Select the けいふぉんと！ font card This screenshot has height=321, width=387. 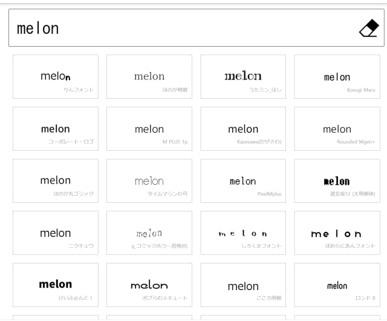[56, 285]
